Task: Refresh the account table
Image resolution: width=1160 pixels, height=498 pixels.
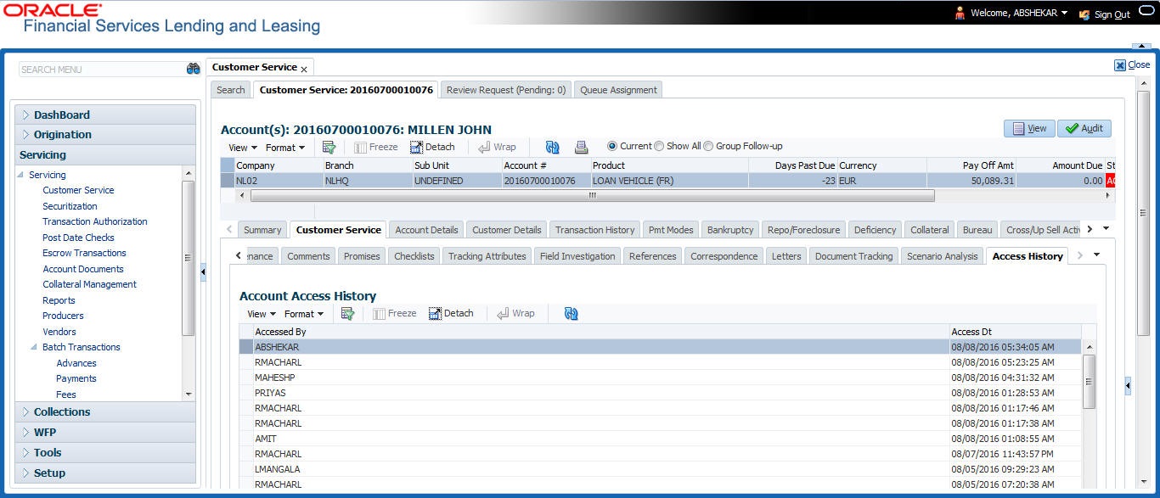Action: pos(552,147)
